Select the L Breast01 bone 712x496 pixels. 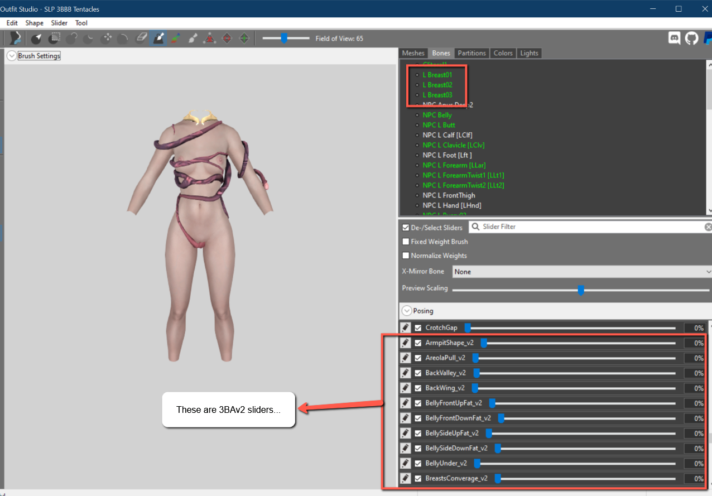[437, 75]
